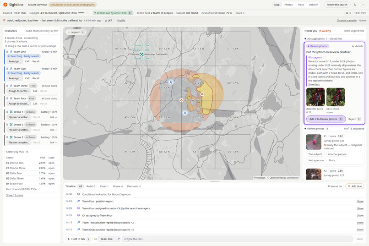This screenshot has height=246, width=369.
Task: Click the orange Sightline logo icon
Action: (5, 5)
